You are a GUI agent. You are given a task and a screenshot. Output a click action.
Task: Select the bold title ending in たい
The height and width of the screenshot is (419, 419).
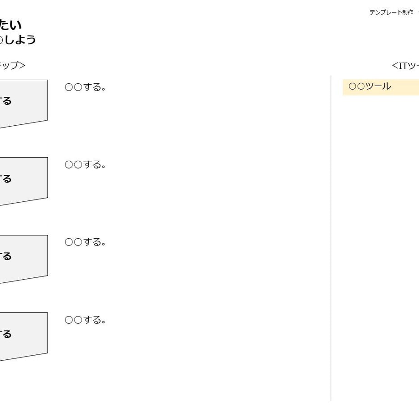coord(10,25)
